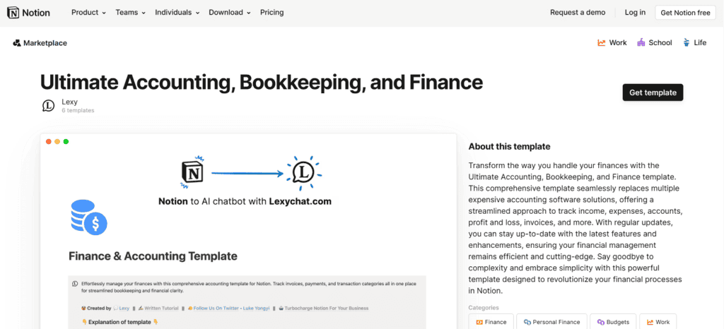Click the Work chart icon in header
The width and height of the screenshot is (724, 329).
pyautogui.click(x=601, y=43)
